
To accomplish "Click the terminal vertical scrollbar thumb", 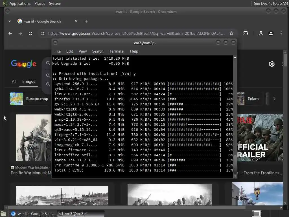I will pos(235,164).
